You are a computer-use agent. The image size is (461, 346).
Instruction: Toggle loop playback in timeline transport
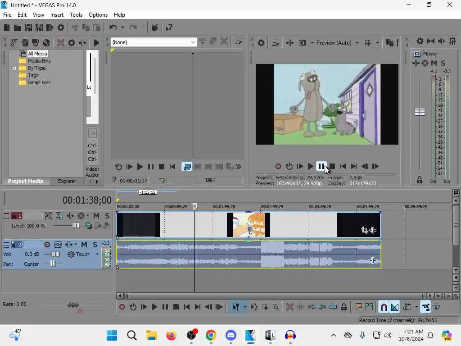[133, 307]
